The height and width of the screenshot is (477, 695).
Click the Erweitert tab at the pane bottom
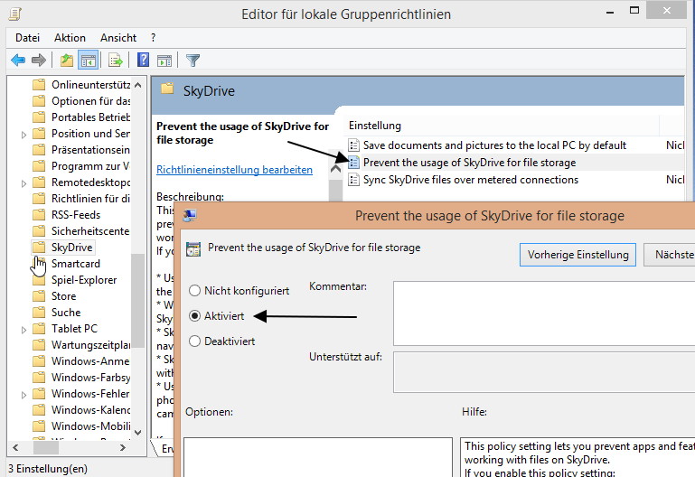coord(164,449)
